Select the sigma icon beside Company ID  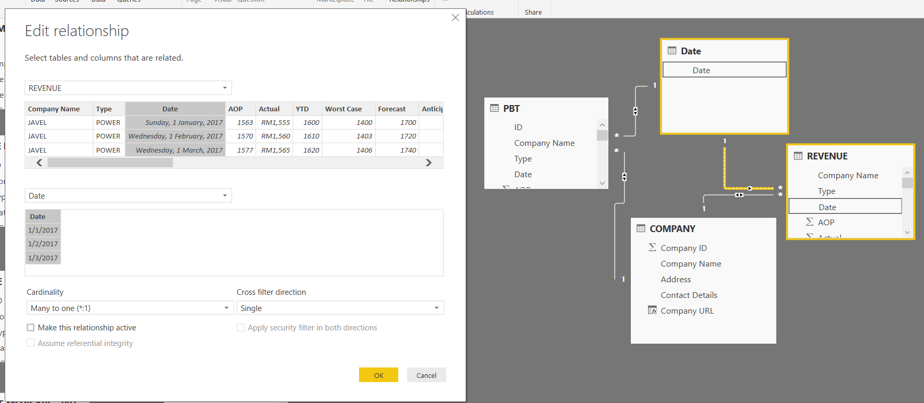(652, 247)
